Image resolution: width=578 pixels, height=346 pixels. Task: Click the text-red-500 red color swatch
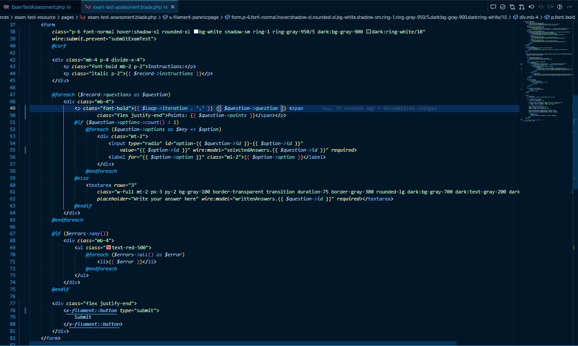(108, 248)
